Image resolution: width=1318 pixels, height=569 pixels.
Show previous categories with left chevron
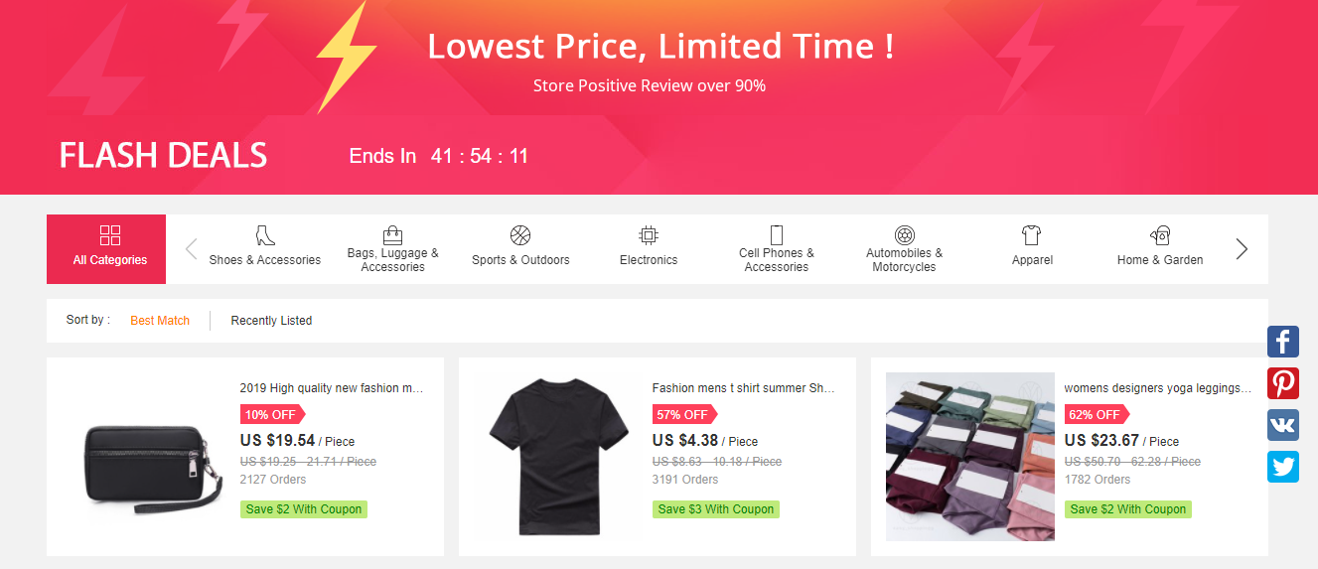point(192,249)
